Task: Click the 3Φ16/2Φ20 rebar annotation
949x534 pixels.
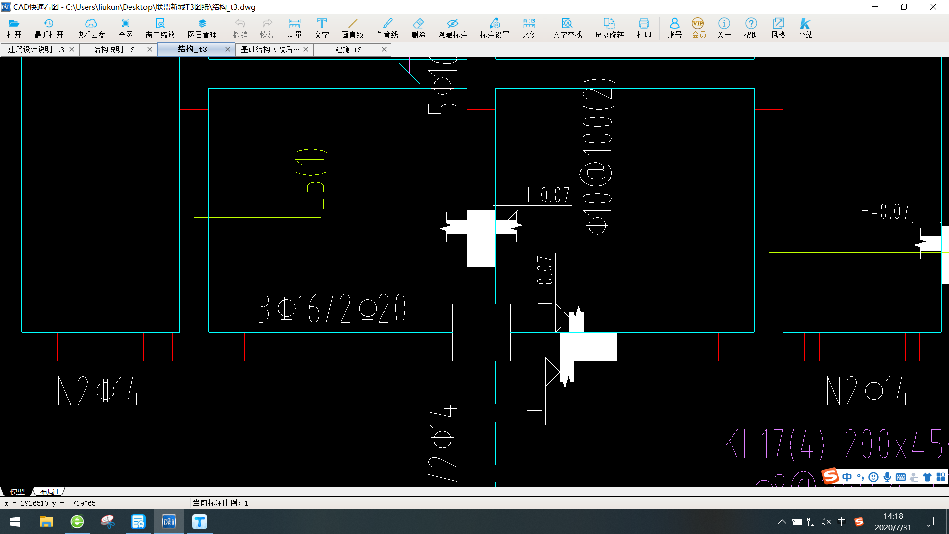Action: pyautogui.click(x=332, y=308)
